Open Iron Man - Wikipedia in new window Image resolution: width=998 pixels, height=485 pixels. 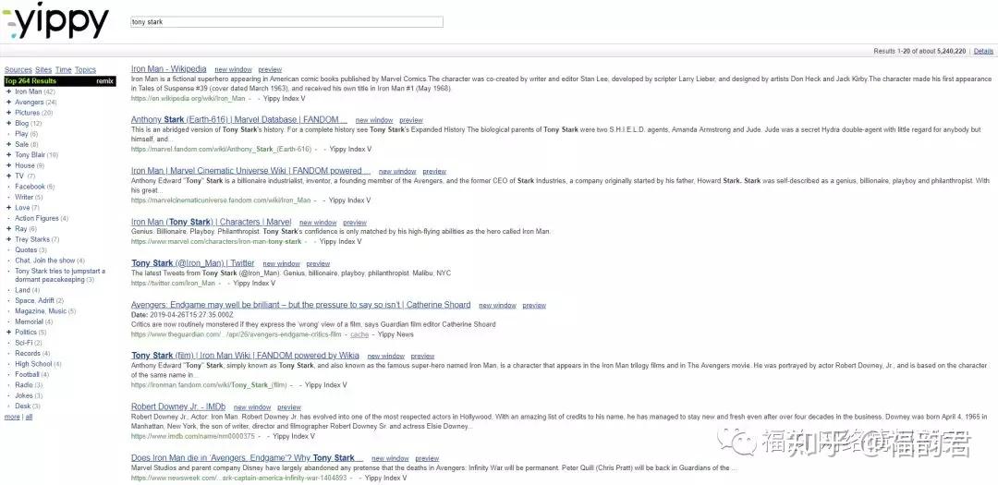click(233, 69)
